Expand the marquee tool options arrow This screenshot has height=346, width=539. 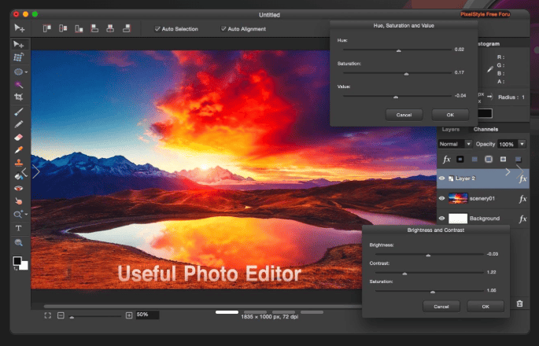pos(26,72)
